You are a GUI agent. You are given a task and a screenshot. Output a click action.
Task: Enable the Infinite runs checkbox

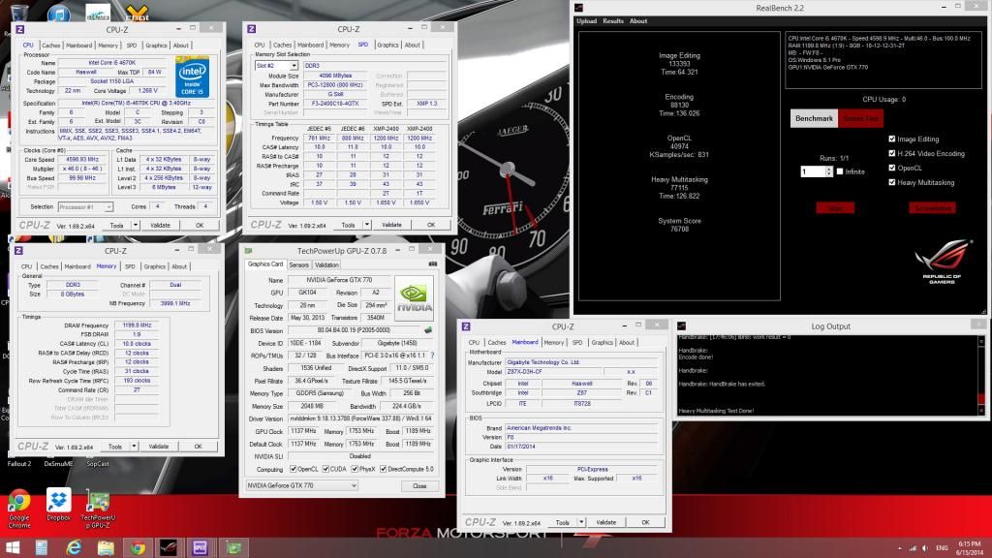[x=840, y=171]
